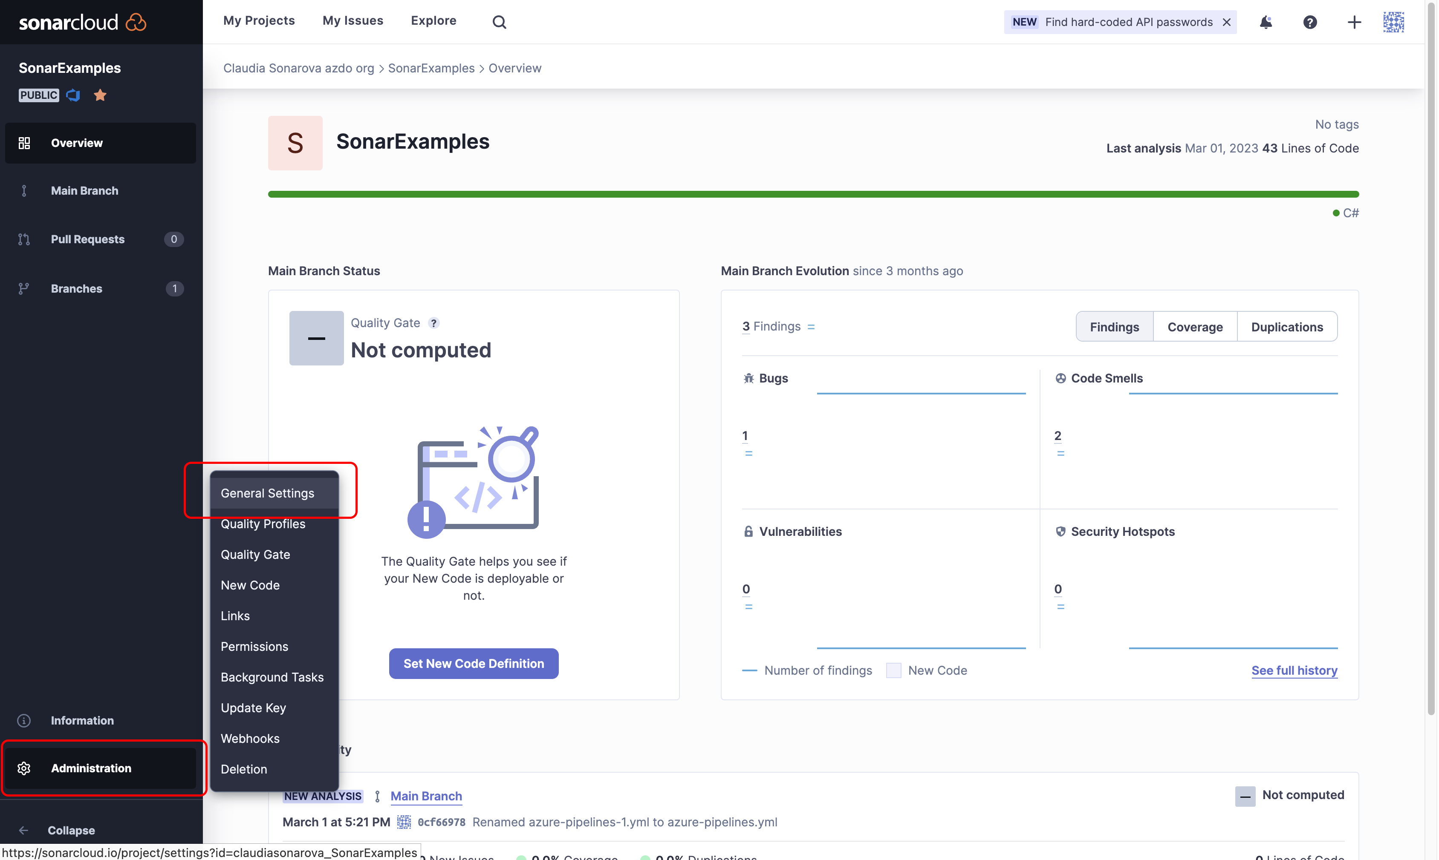Click the commit hash 0cf66978
Image resolution: width=1439 pixels, height=860 pixels.
tap(441, 823)
